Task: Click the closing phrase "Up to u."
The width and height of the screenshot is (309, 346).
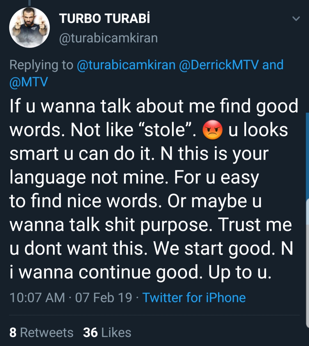Action: (x=240, y=273)
